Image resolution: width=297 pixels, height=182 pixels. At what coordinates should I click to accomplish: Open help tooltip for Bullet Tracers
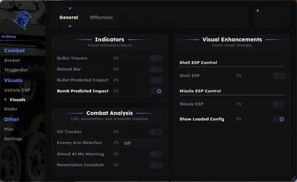pos(116,58)
